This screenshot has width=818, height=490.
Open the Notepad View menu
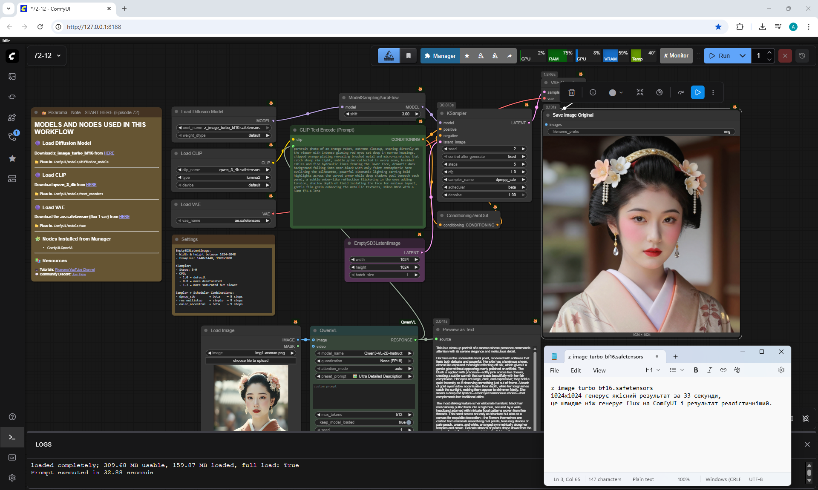click(x=599, y=370)
